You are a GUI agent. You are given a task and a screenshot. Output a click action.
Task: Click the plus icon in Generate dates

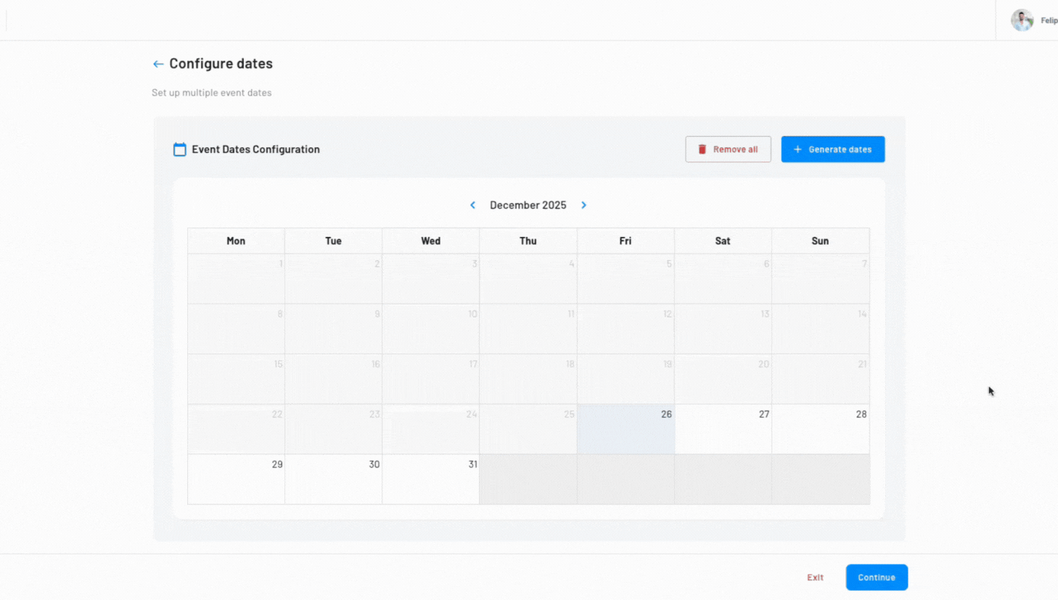[x=797, y=149]
